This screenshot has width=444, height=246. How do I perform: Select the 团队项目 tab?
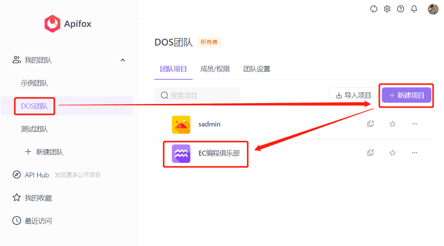[x=173, y=69]
